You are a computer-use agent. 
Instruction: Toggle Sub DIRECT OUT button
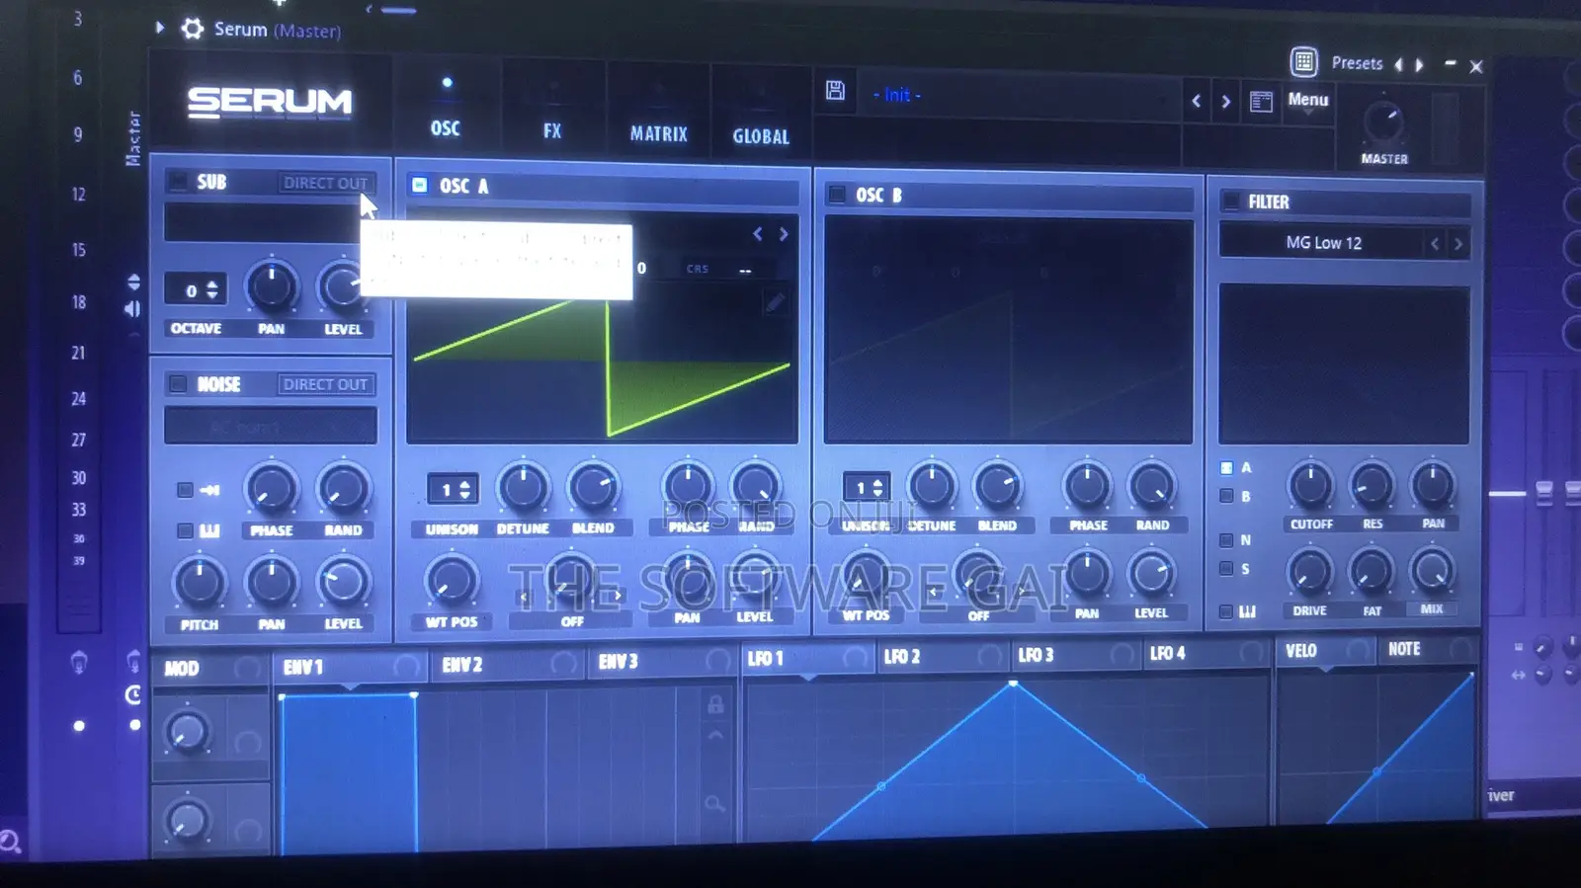click(x=325, y=183)
